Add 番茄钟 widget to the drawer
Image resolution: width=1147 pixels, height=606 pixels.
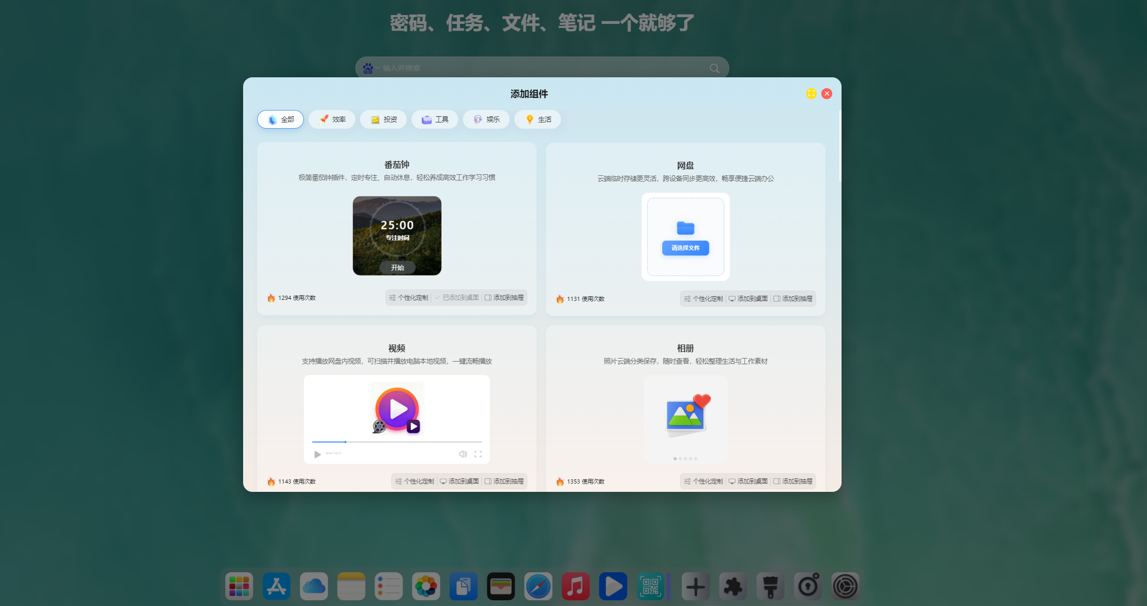[x=504, y=298]
